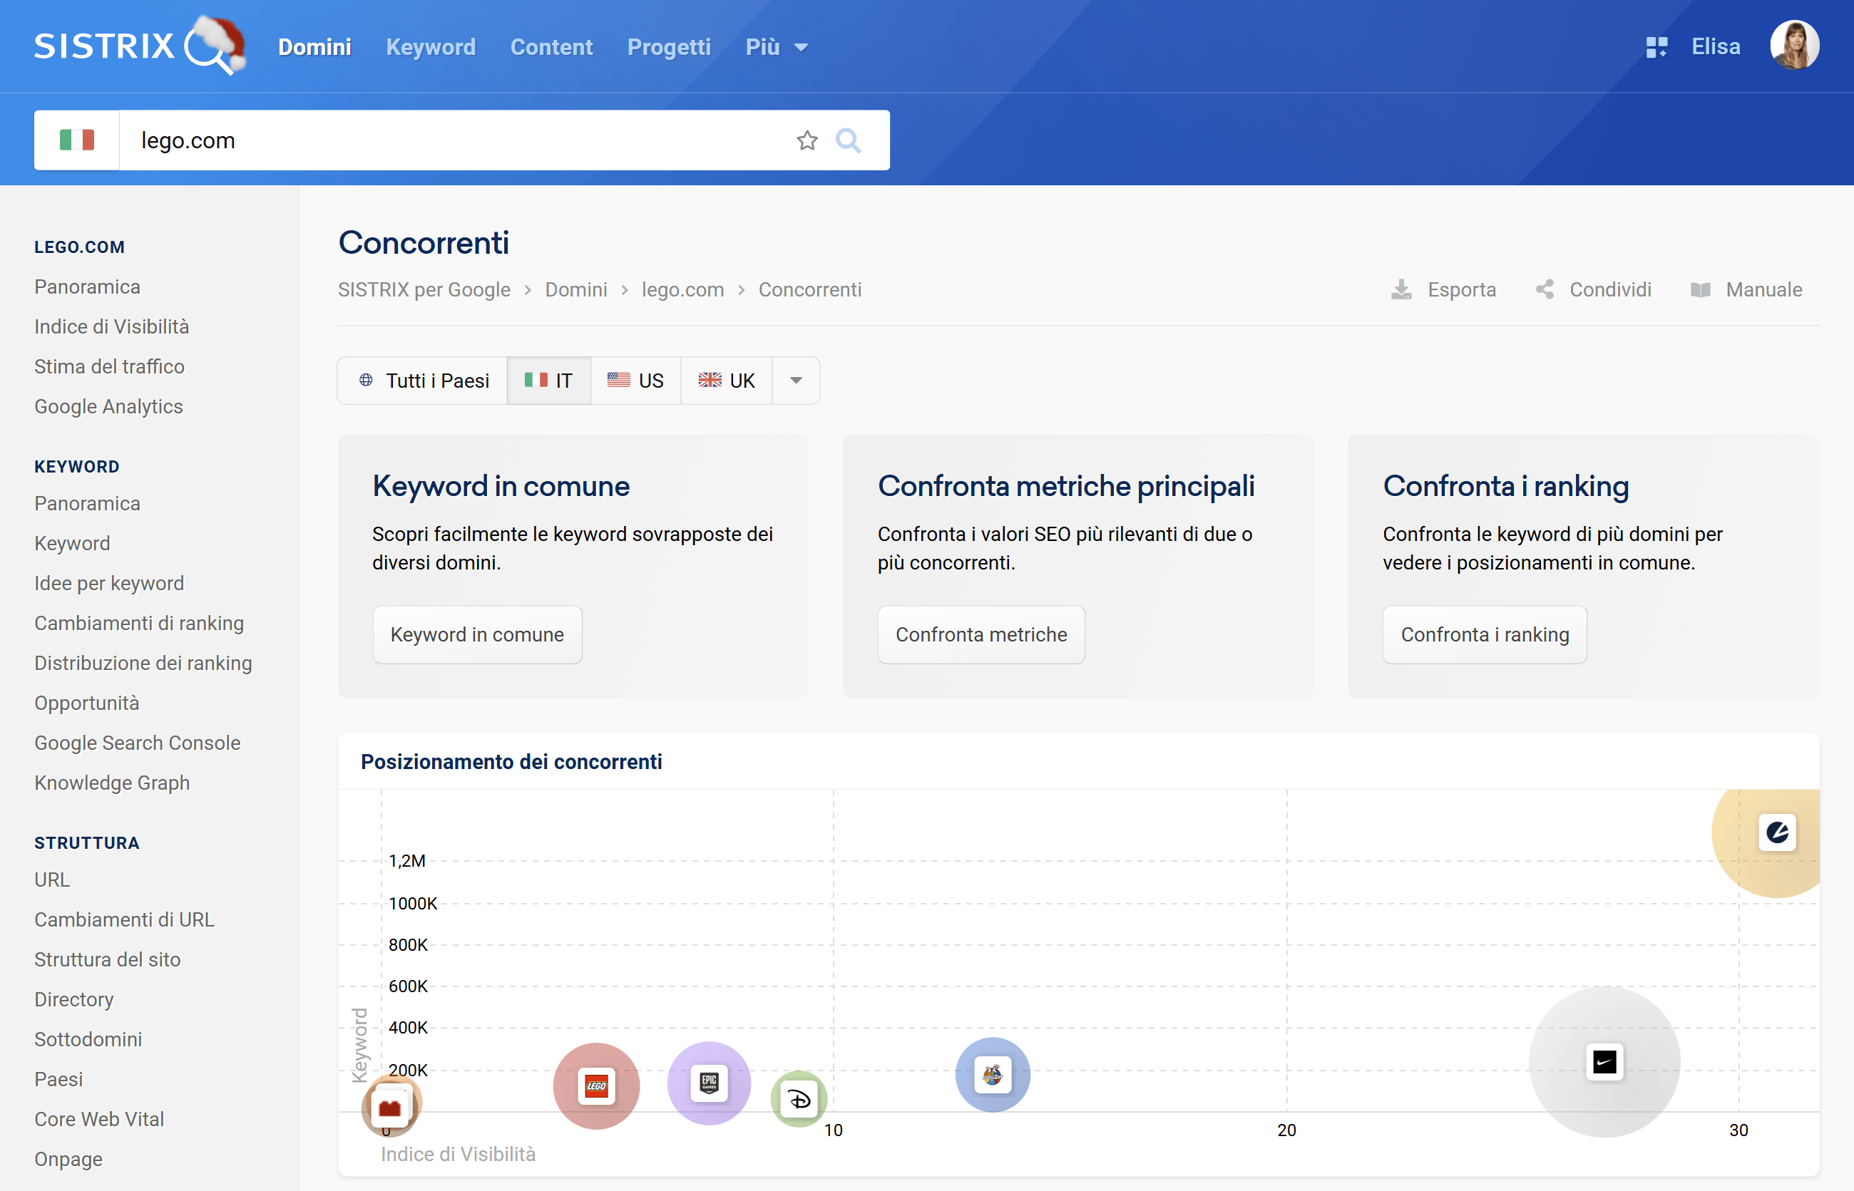The image size is (1854, 1191).
Task: Click the Confronta metriche button
Action: (981, 634)
